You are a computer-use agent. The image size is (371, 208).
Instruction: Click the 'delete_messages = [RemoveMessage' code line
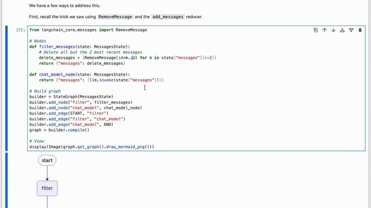(x=128, y=58)
